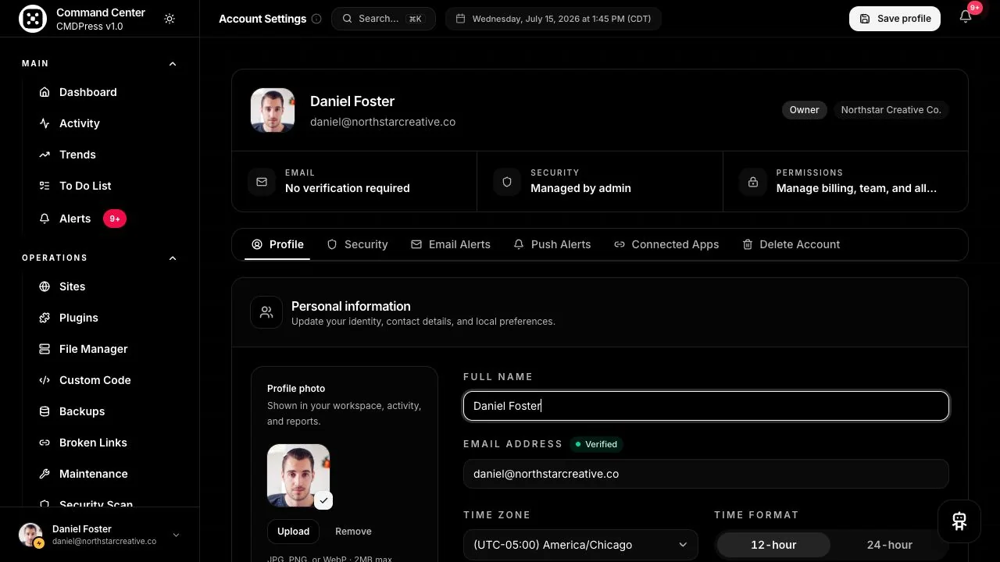Click the Save profile button
Image resolution: width=1000 pixels, height=562 pixels.
895,19
